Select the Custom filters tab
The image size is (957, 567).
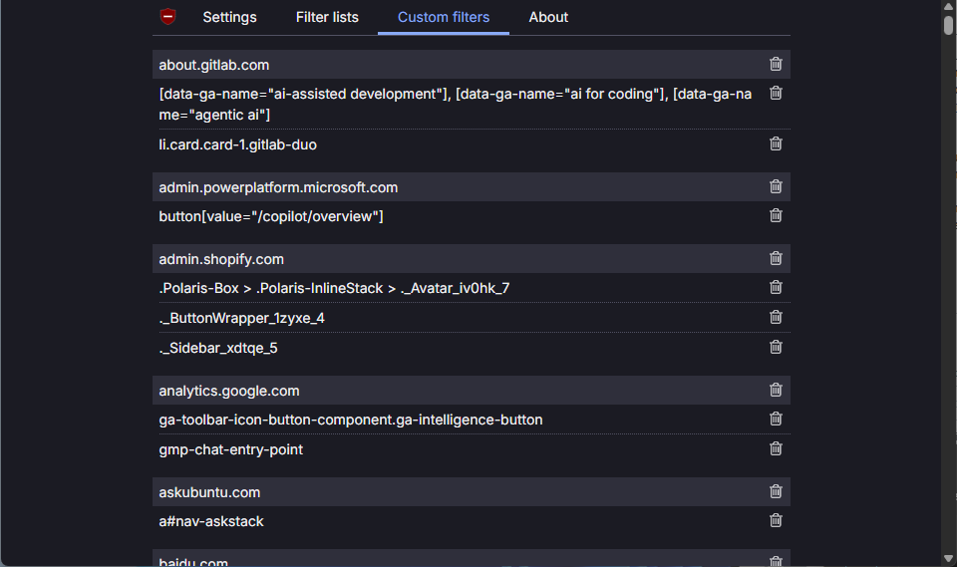coord(444,17)
